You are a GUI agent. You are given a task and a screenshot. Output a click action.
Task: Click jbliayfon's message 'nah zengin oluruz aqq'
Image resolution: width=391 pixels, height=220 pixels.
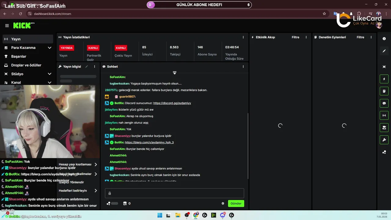(133, 123)
